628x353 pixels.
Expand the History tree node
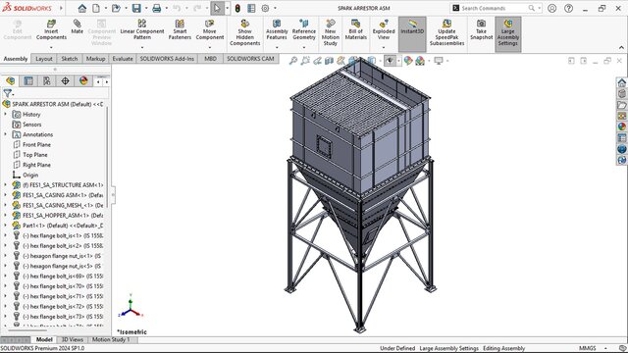(5, 114)
